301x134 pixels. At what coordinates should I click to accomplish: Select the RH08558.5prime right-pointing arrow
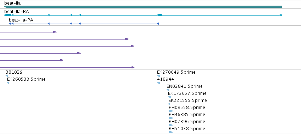pos(171,111)
